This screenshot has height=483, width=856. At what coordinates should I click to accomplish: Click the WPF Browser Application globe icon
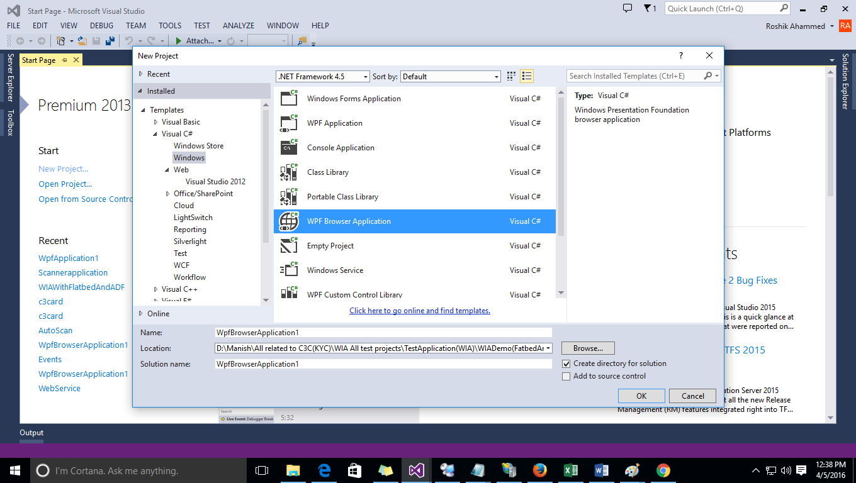point(290,221)
